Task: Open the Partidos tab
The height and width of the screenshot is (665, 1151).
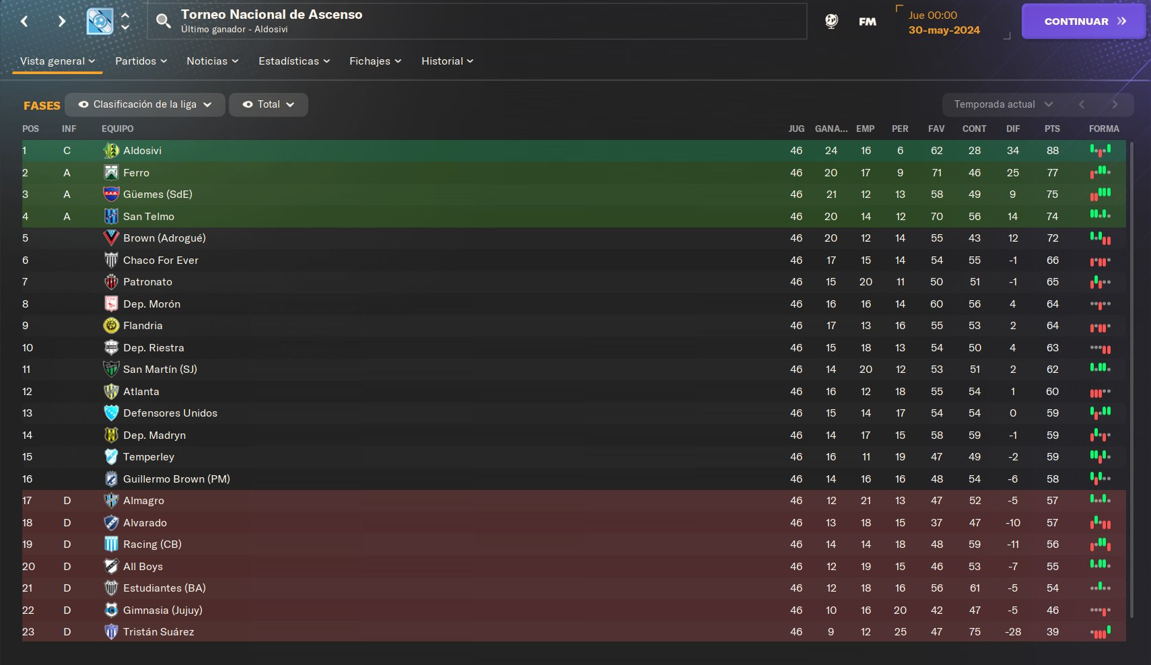Action: [x=141, y=61]
